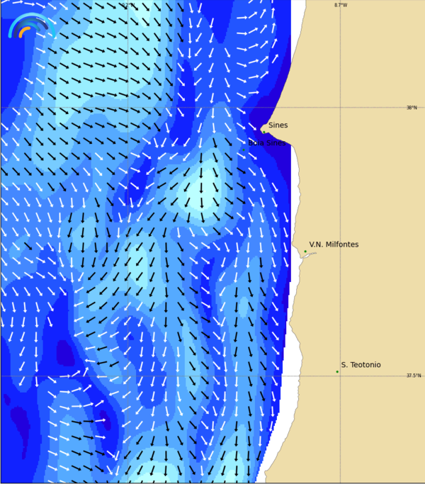Click the 37.5°N latitude label
The height and width of the screenshot is (484, 425).
coord(413,376)
